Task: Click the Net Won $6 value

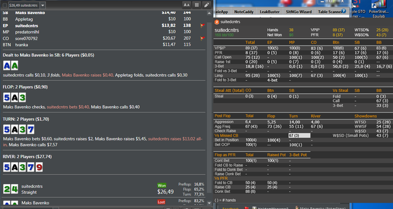Action: pyautogui.click(x=291, y=35)
